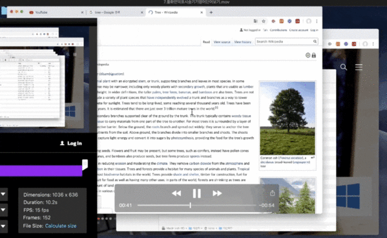Viewport: 387px width, 238px height.
Task: Click the purple trim timeline bar
Action: click(41, 171)
